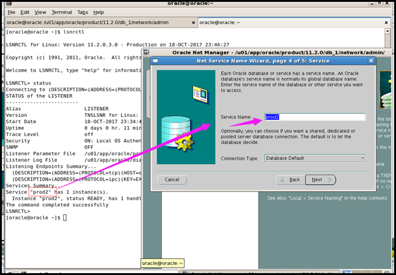
Task: Click the Security ON line in terminal
Action: [74, 141]
